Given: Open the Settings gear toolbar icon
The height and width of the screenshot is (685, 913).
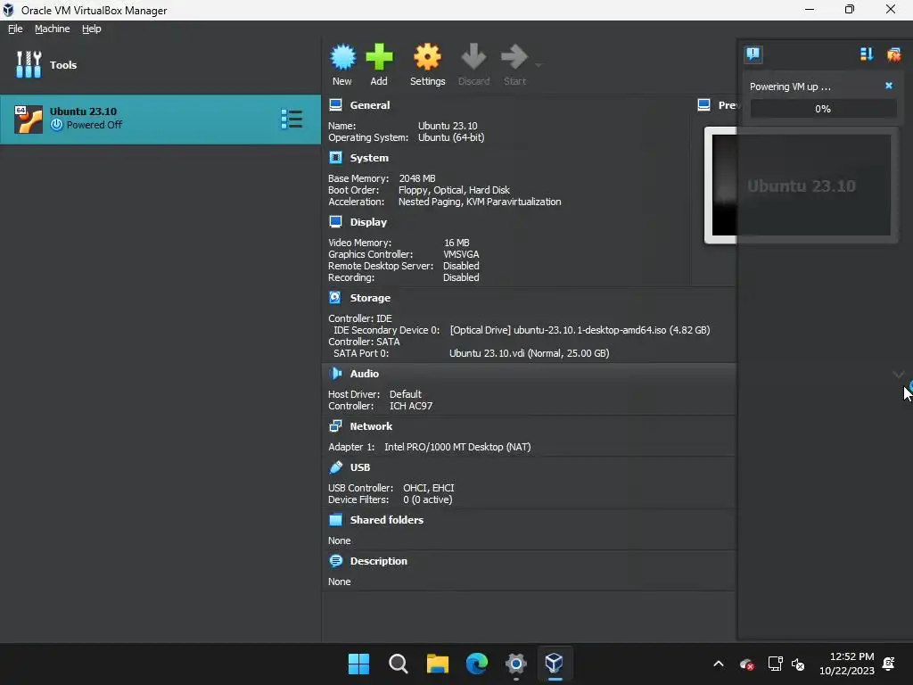Looking at the screenshot, I should [427, 57].
